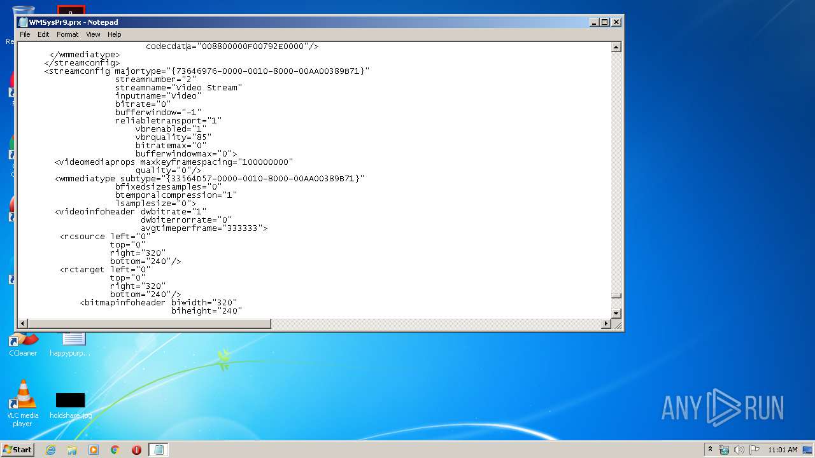Click vertical scrollbar down arrow
The width and height of the screenshot is (815, 458).
tap(616, 314)
